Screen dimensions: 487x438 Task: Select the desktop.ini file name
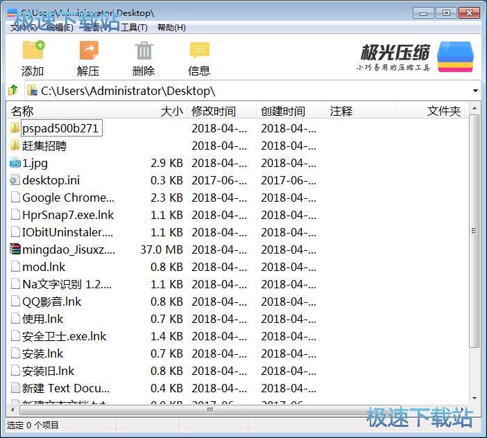click(x=51, y=180)
